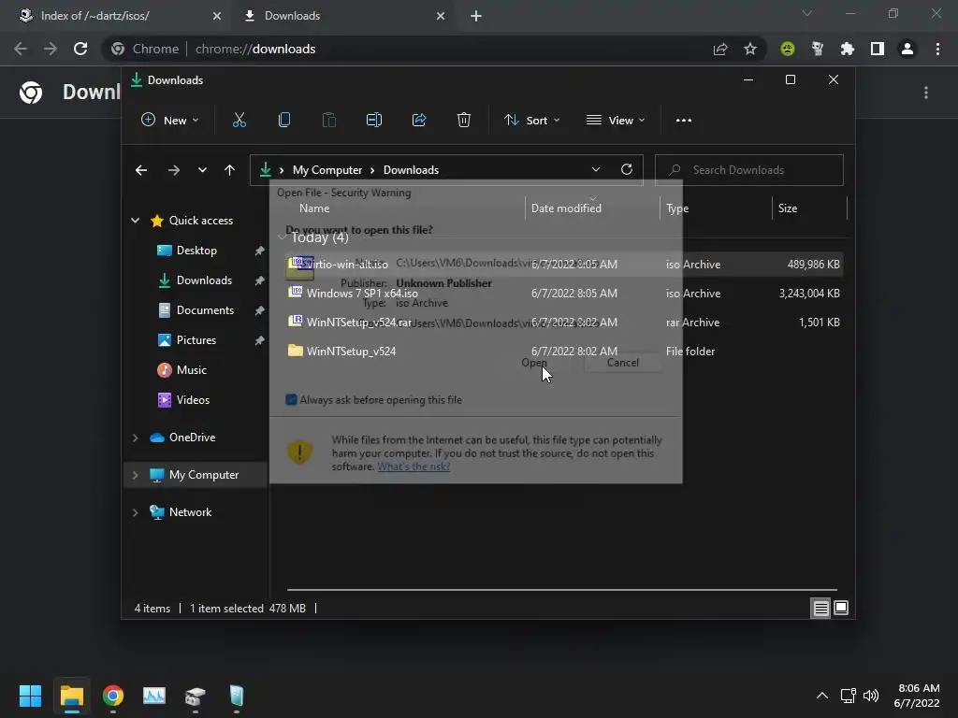Expand address bar history dropdown
This screenshot has height=718, width=958.
click(x=596, y=170)
